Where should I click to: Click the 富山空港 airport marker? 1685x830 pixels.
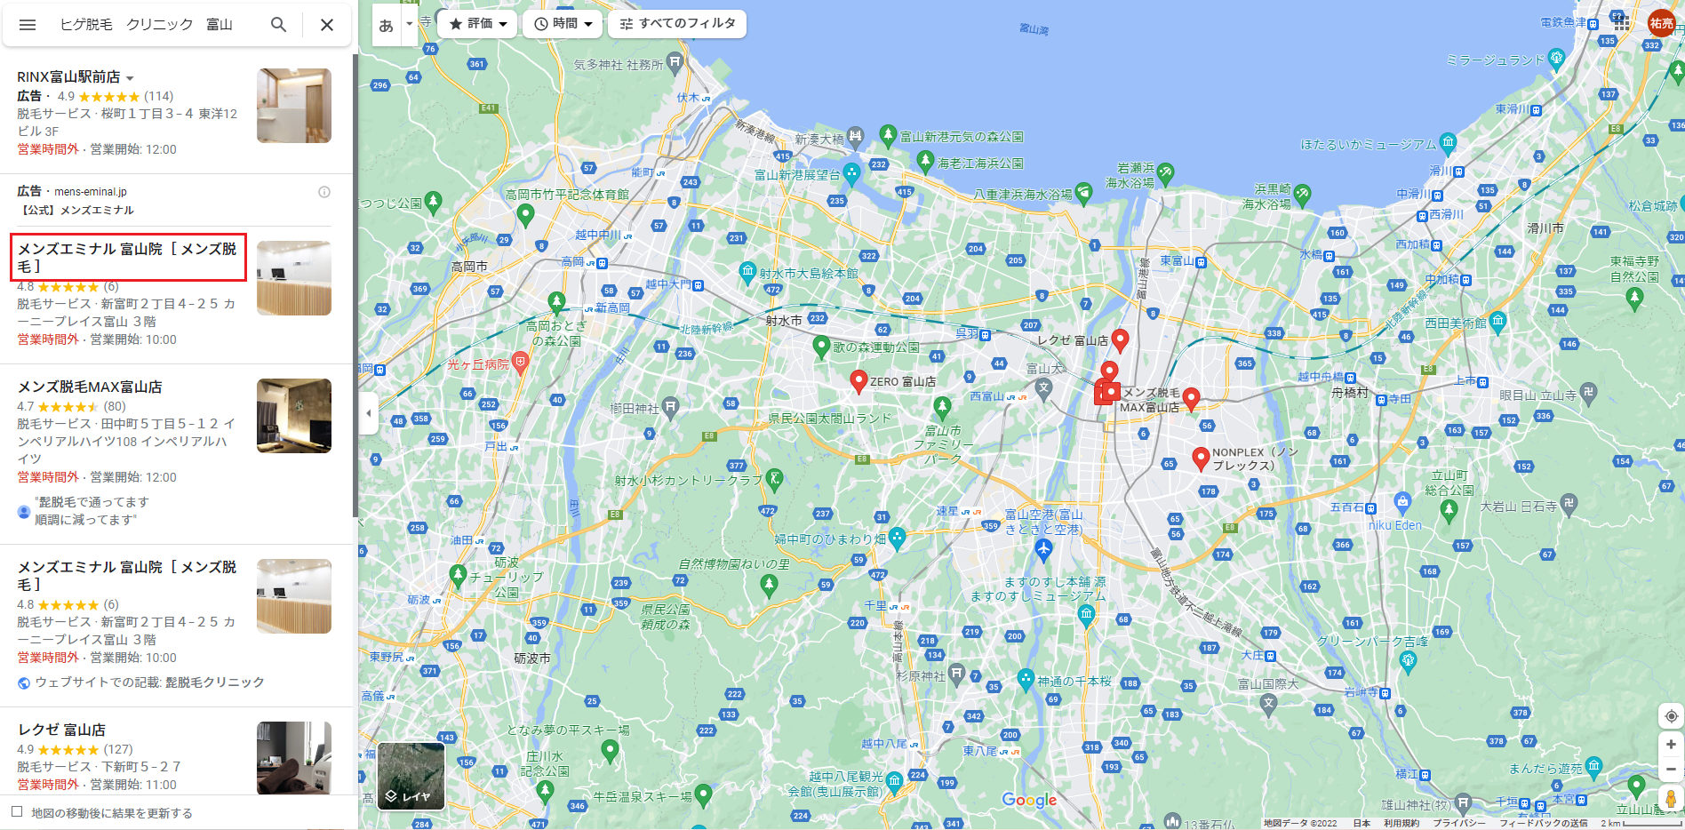(1043, 550)
